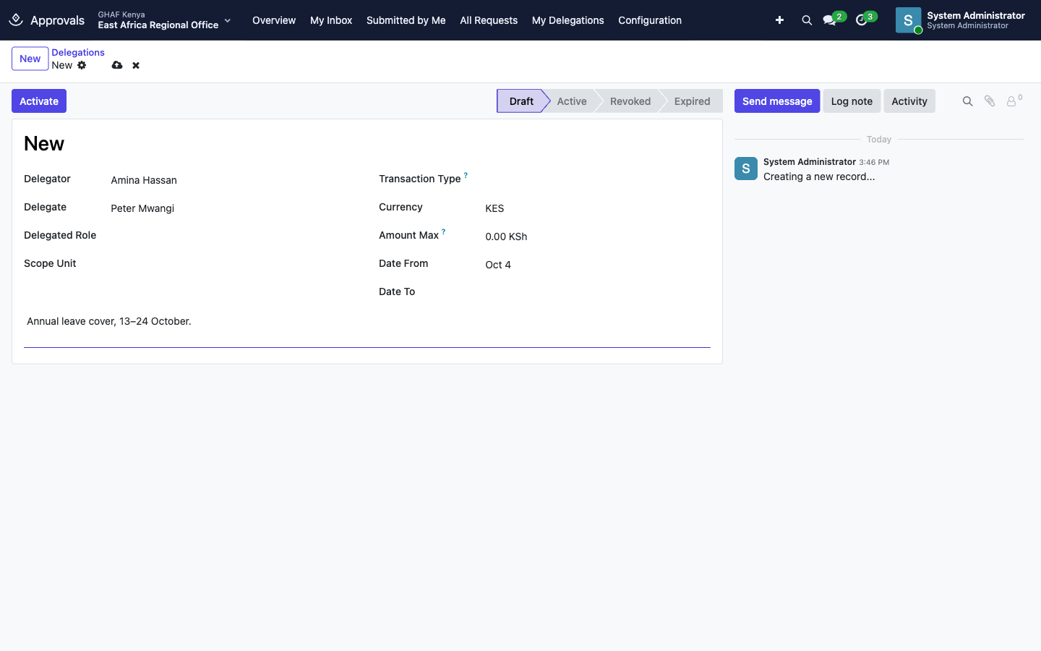Open Submitted by Me menu

tap(406, 20)
